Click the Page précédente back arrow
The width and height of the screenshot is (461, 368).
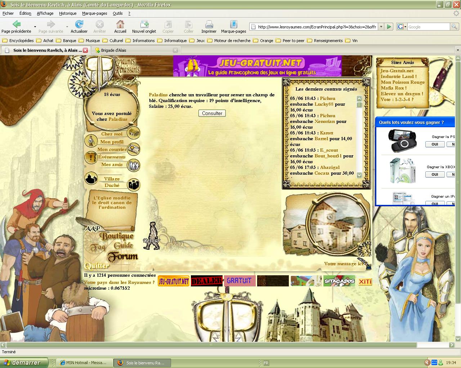(x=16, y=24)
